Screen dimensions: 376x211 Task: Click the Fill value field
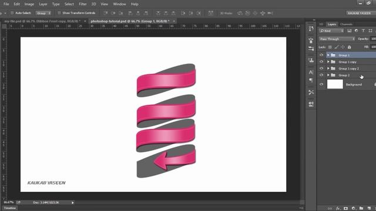tap(373, 47)
